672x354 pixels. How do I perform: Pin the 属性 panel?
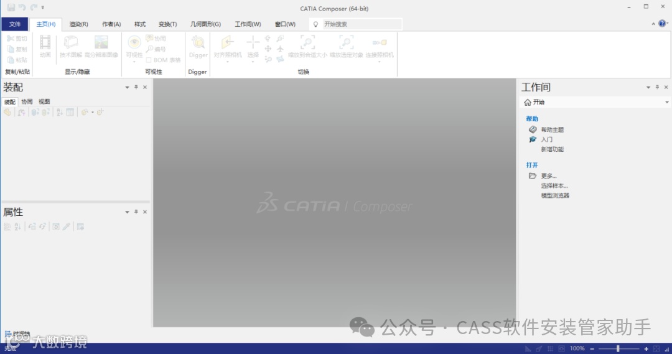point(136,212)
